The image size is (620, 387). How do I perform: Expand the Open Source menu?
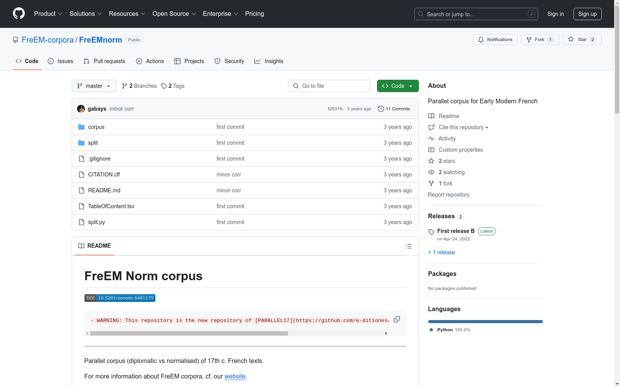coord(174,14)
